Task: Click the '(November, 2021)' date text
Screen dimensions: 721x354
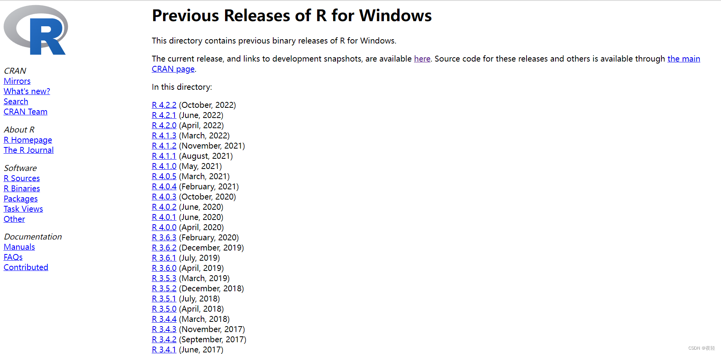Action: [212, 146]
